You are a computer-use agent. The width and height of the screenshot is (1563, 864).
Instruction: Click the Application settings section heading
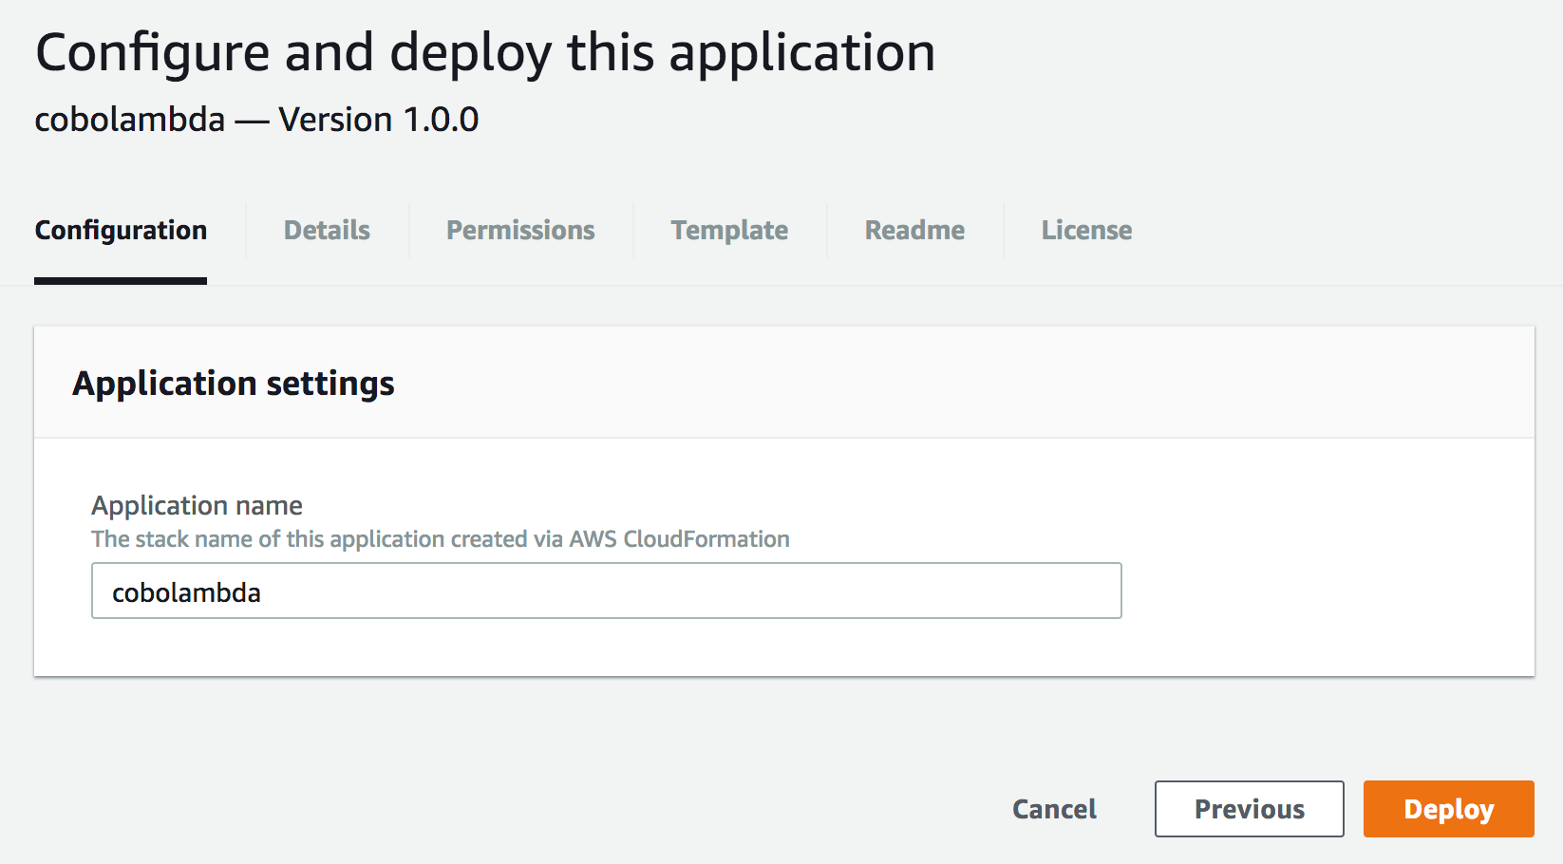(234, 384)
